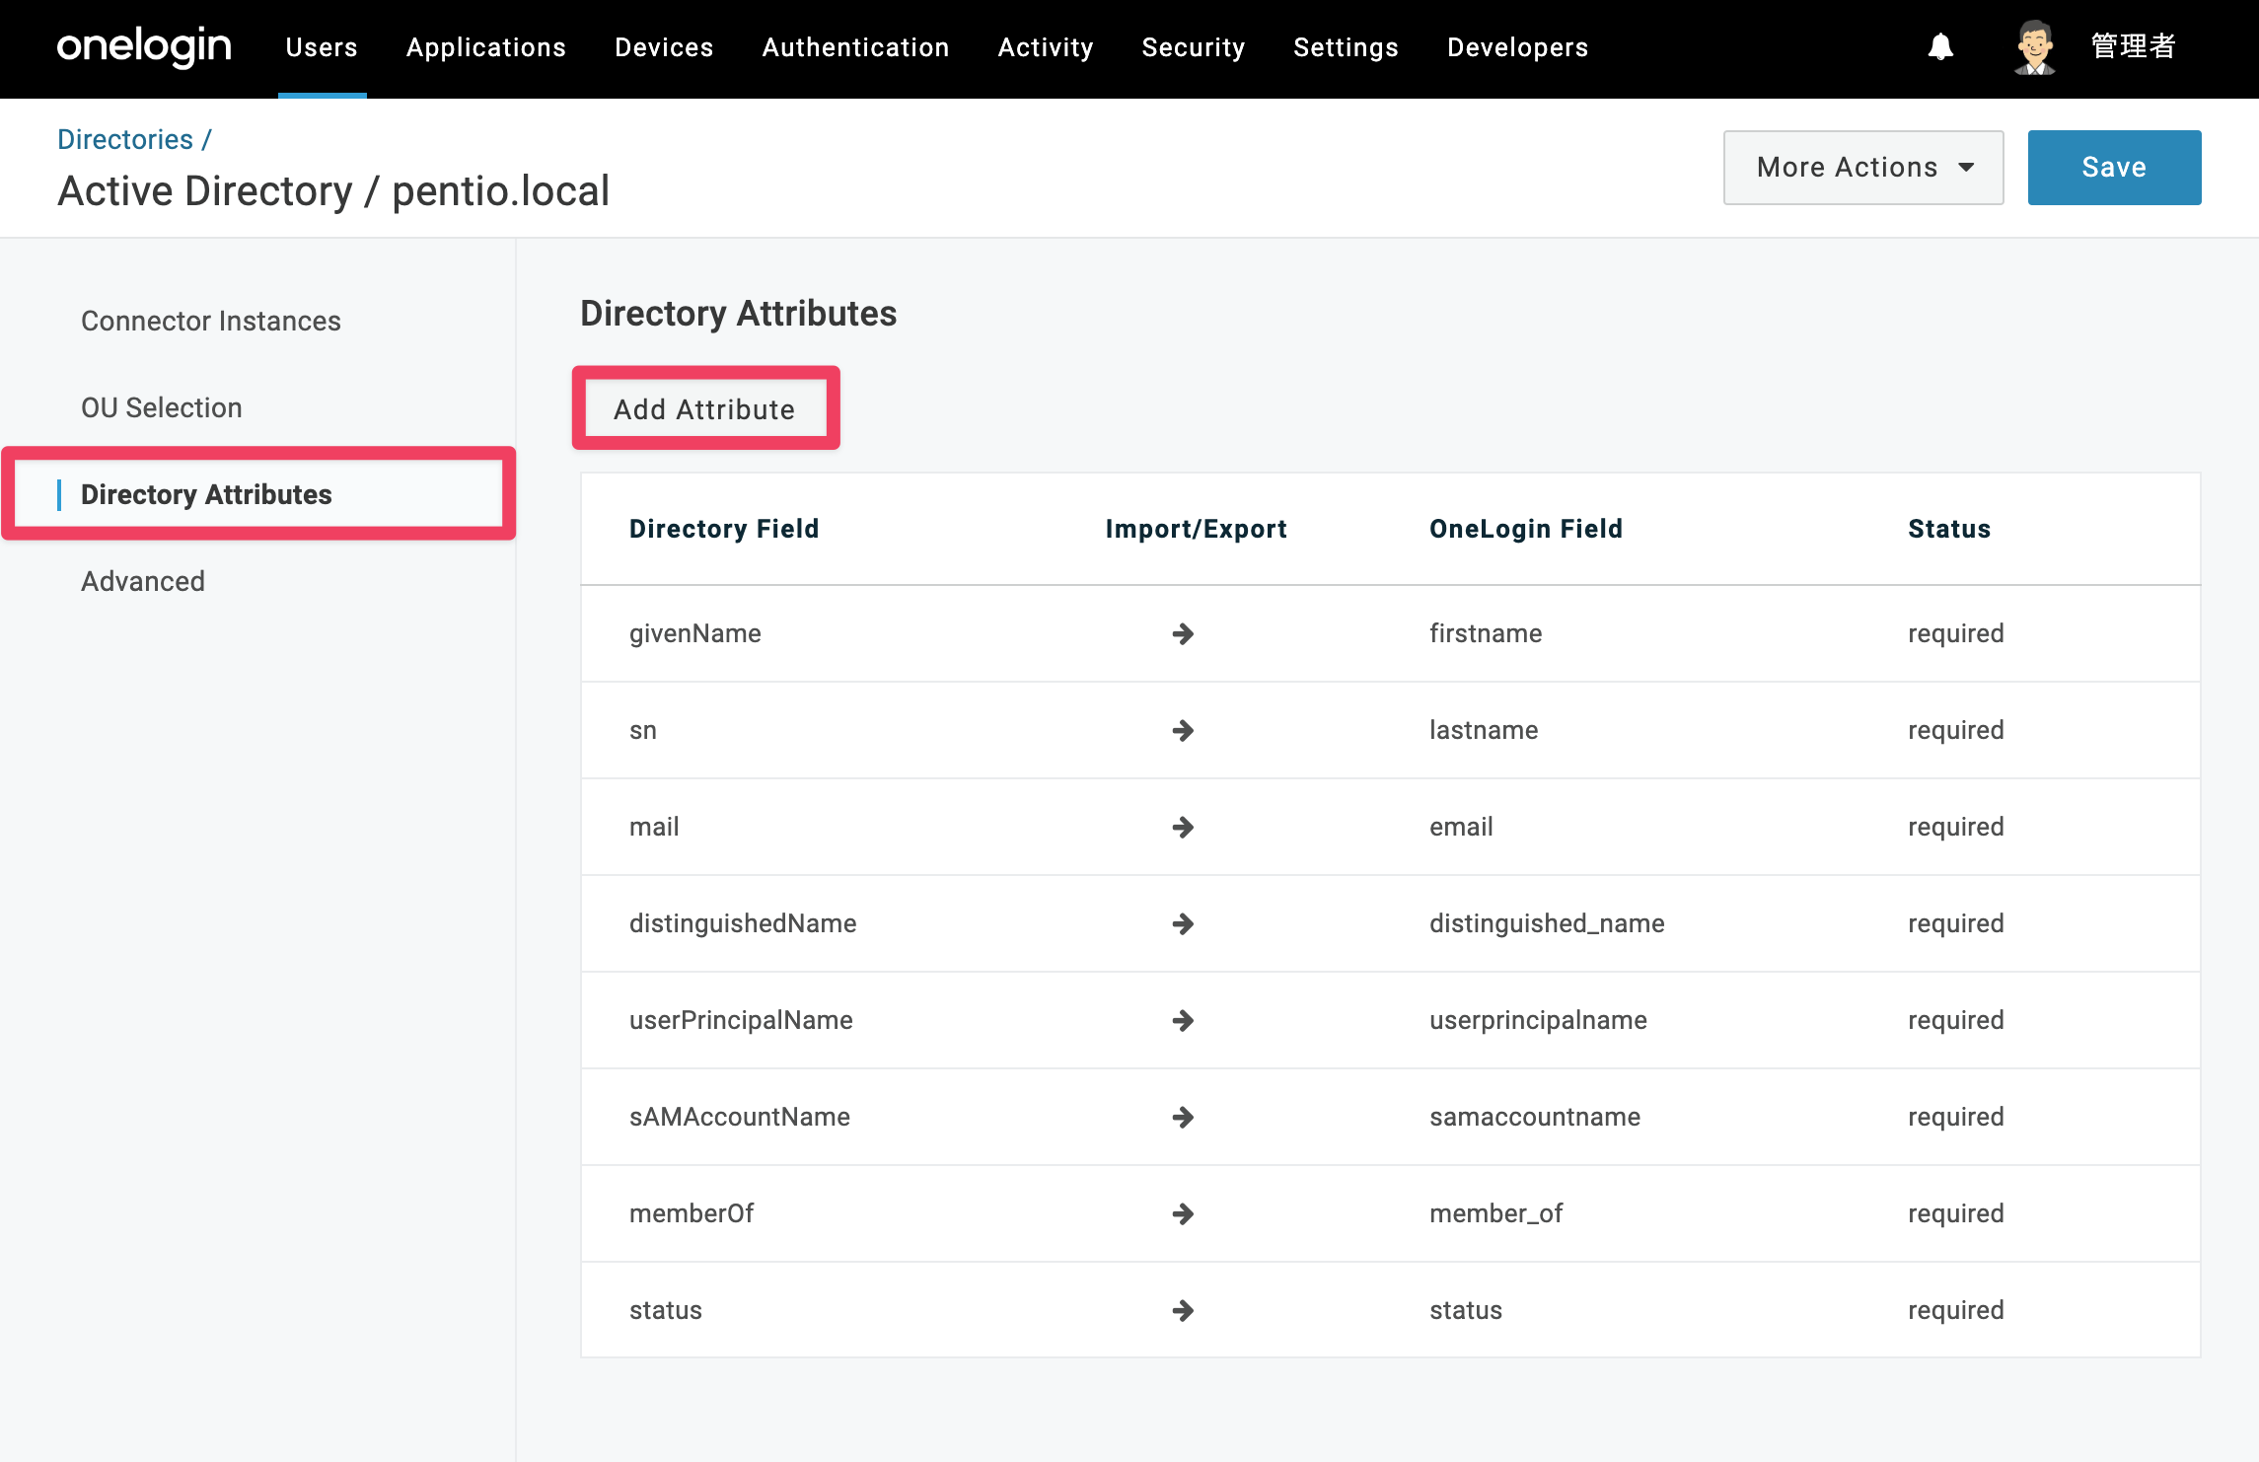2259x1462 pixels.
Task: Click the arrow in the status row
Action: [x=1183, y=1310]
